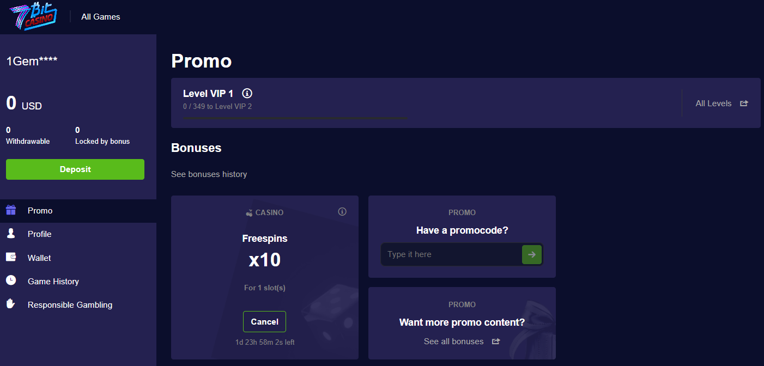Screen dimensions: 764x366
Task: Select Profile in the sidebar menu
Action: pos(40,234)
